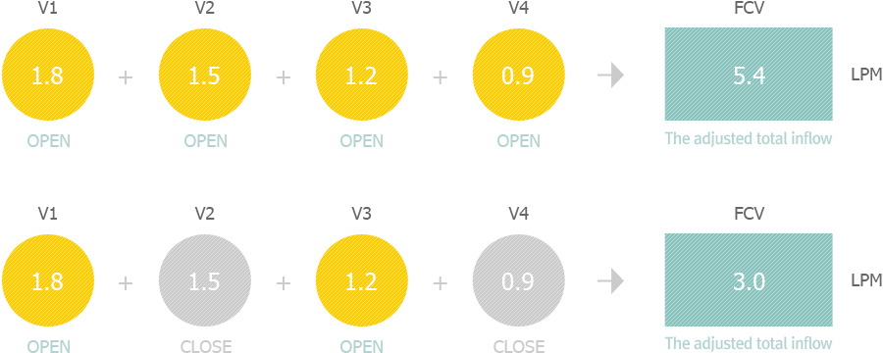
Task: Click the top row V3 circle 1.2
Action: (361, 75)
